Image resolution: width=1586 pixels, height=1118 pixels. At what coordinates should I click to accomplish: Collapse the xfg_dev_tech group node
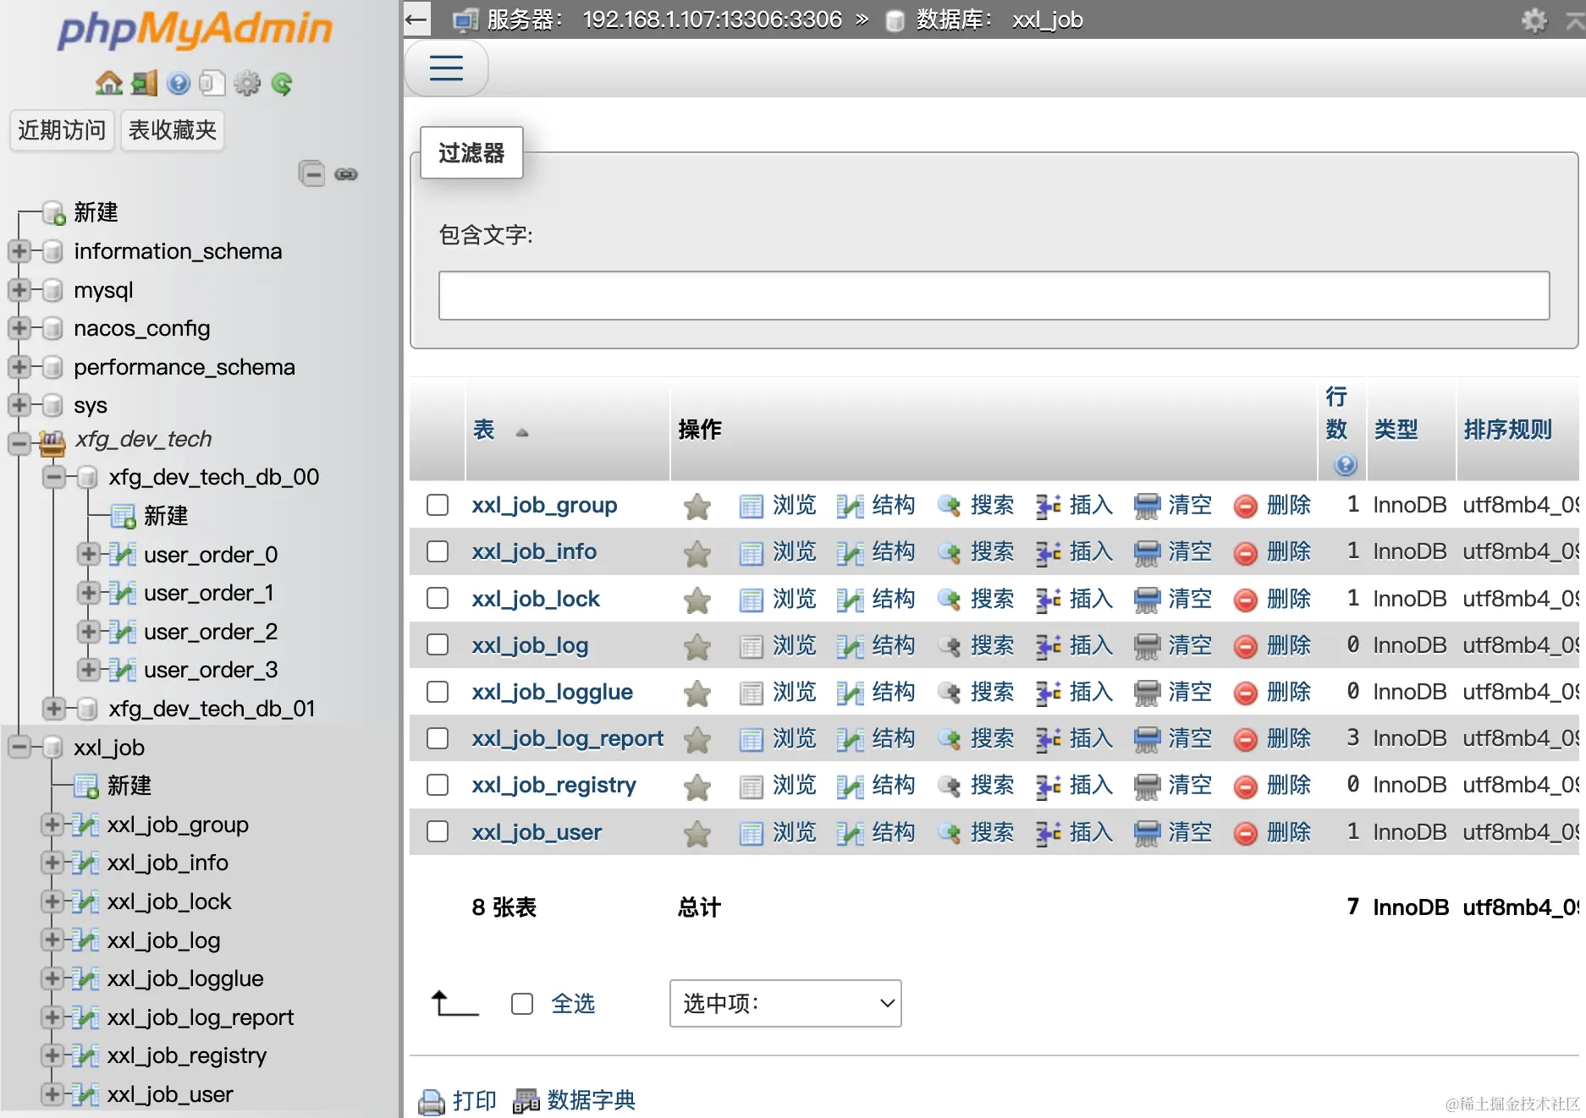19,443
